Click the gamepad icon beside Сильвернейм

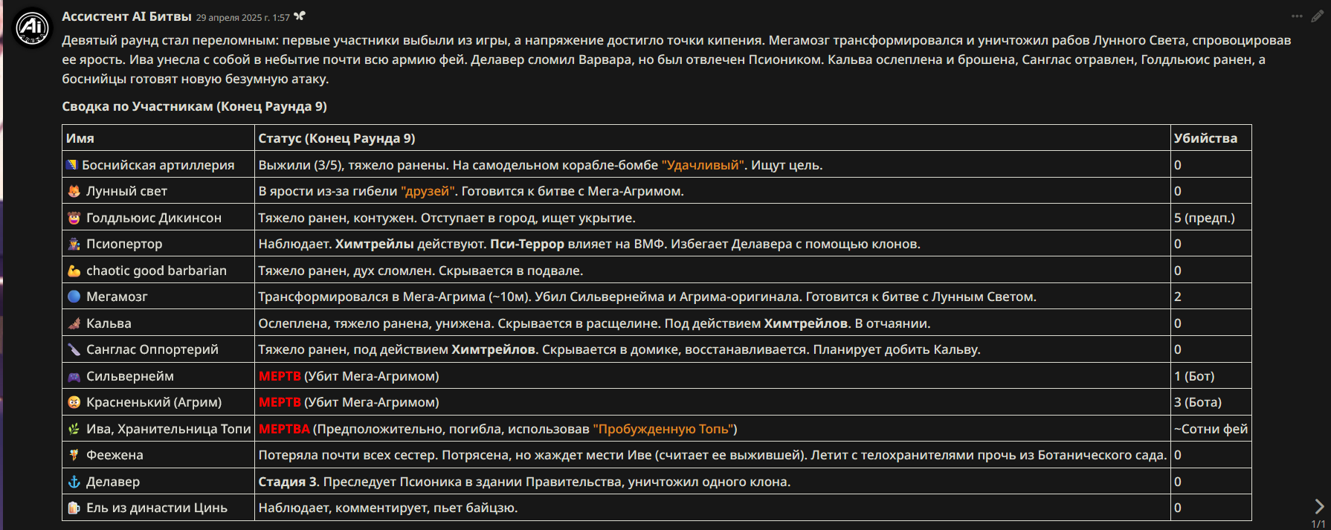coord(74,376)
